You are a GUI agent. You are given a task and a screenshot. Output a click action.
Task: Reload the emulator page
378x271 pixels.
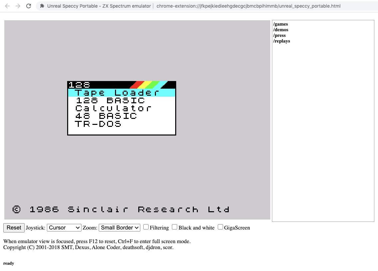[x=29, y=6]
